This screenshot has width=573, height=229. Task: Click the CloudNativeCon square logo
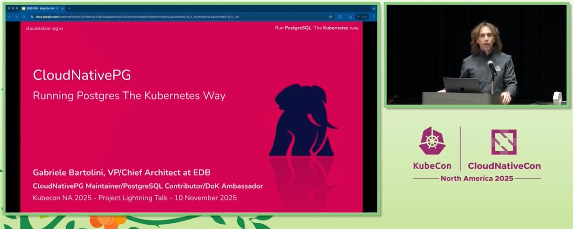click(x=504, y=142)
